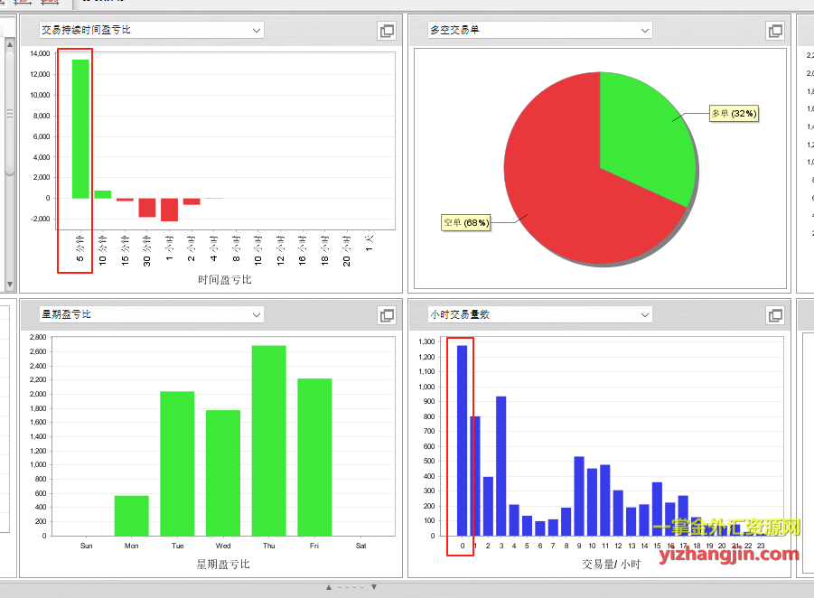Pop out the 多空交易单 pie chart panel
Image resolution: width=814 pixels, height=598 pixels.
[774, 31]
